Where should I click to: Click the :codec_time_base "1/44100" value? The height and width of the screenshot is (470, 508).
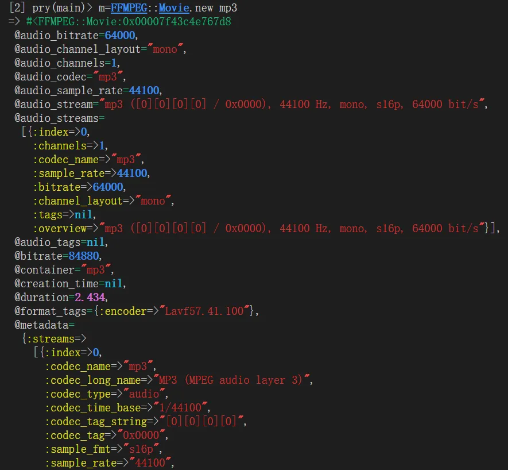180,407
